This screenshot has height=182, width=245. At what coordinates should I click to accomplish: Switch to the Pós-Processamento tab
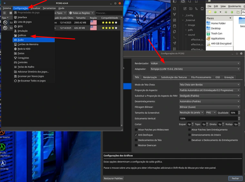coord(201,77)
